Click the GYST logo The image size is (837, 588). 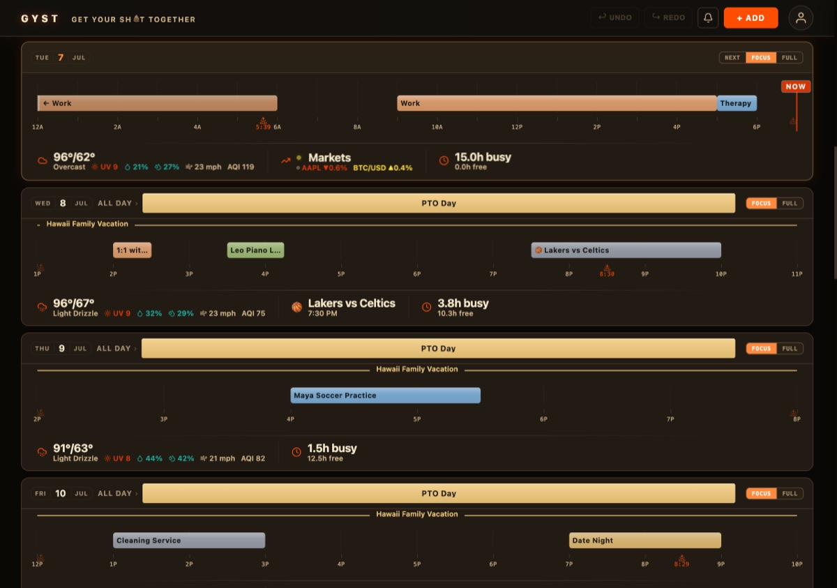click(x=40, y=19)
